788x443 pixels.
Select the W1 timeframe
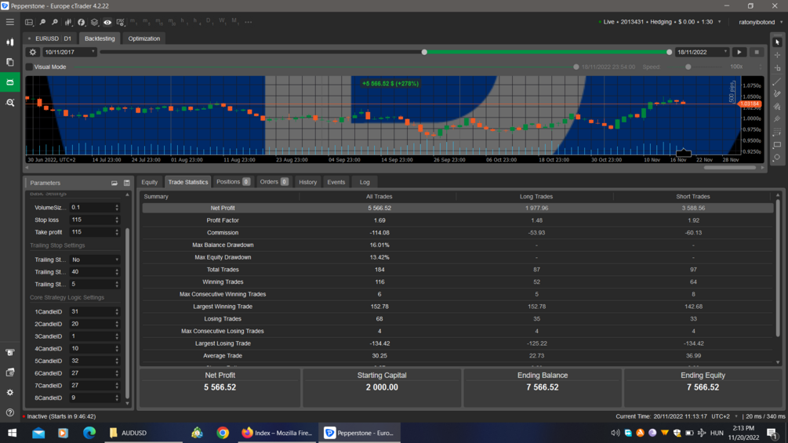click(x=222, y=22)
